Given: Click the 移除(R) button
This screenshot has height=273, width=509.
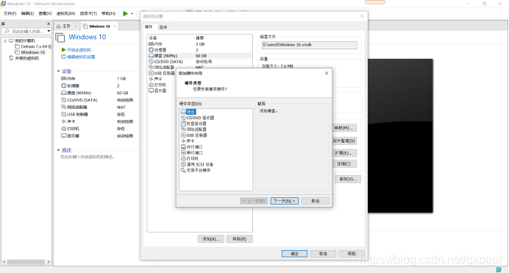Looking at the screenshot, I should pos(240,239).
